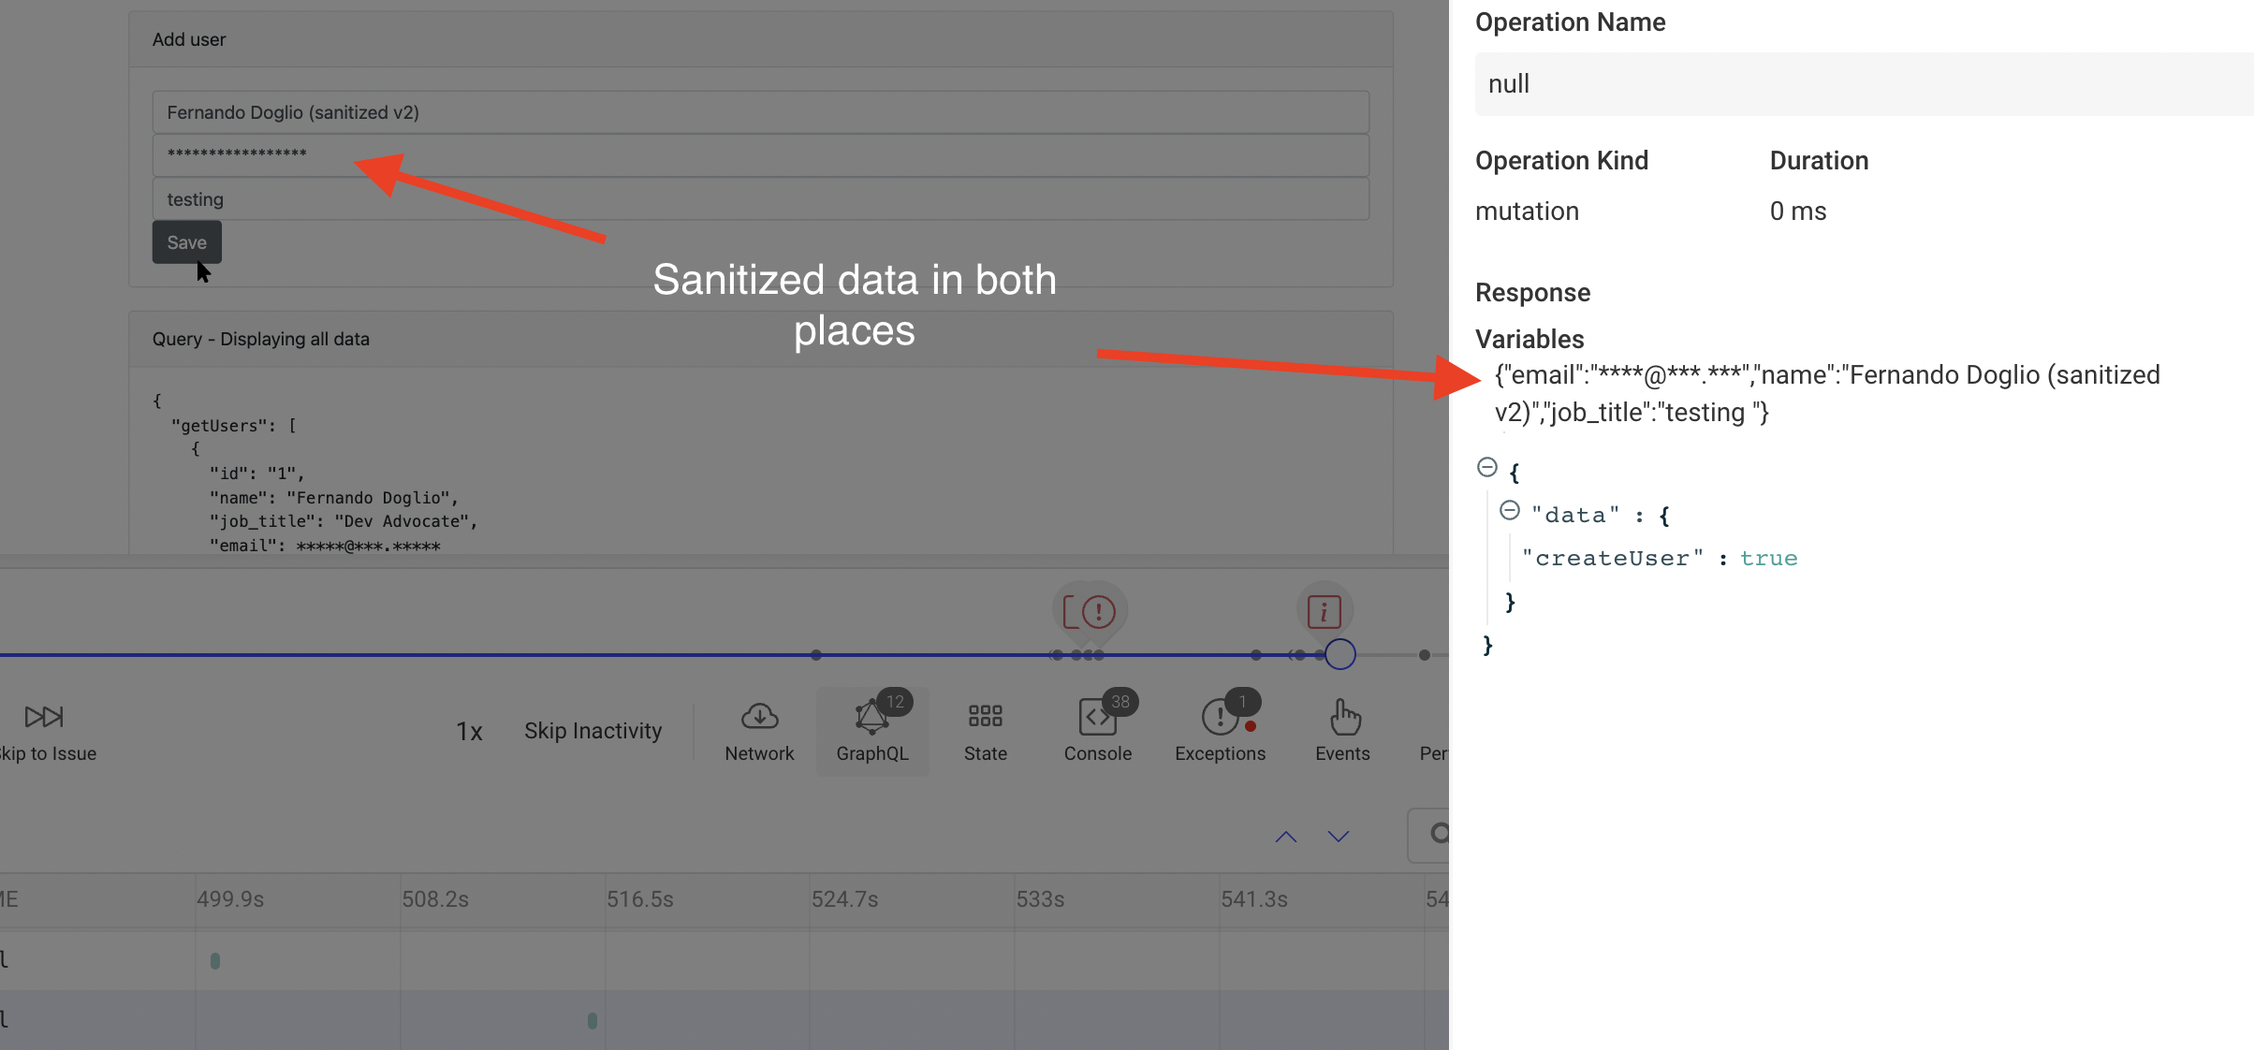Open the Events panel
Image resolution: width=2254 pixels, height=1050 pixels.
tap(1343, 731)
